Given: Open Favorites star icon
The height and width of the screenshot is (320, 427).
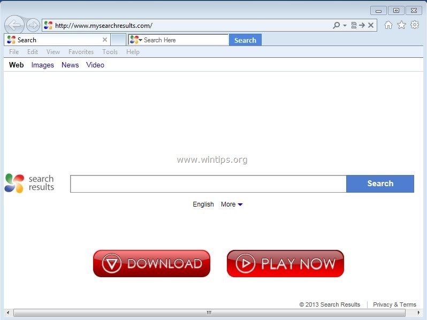Looking at the screenshot, I should pos(401,25).
